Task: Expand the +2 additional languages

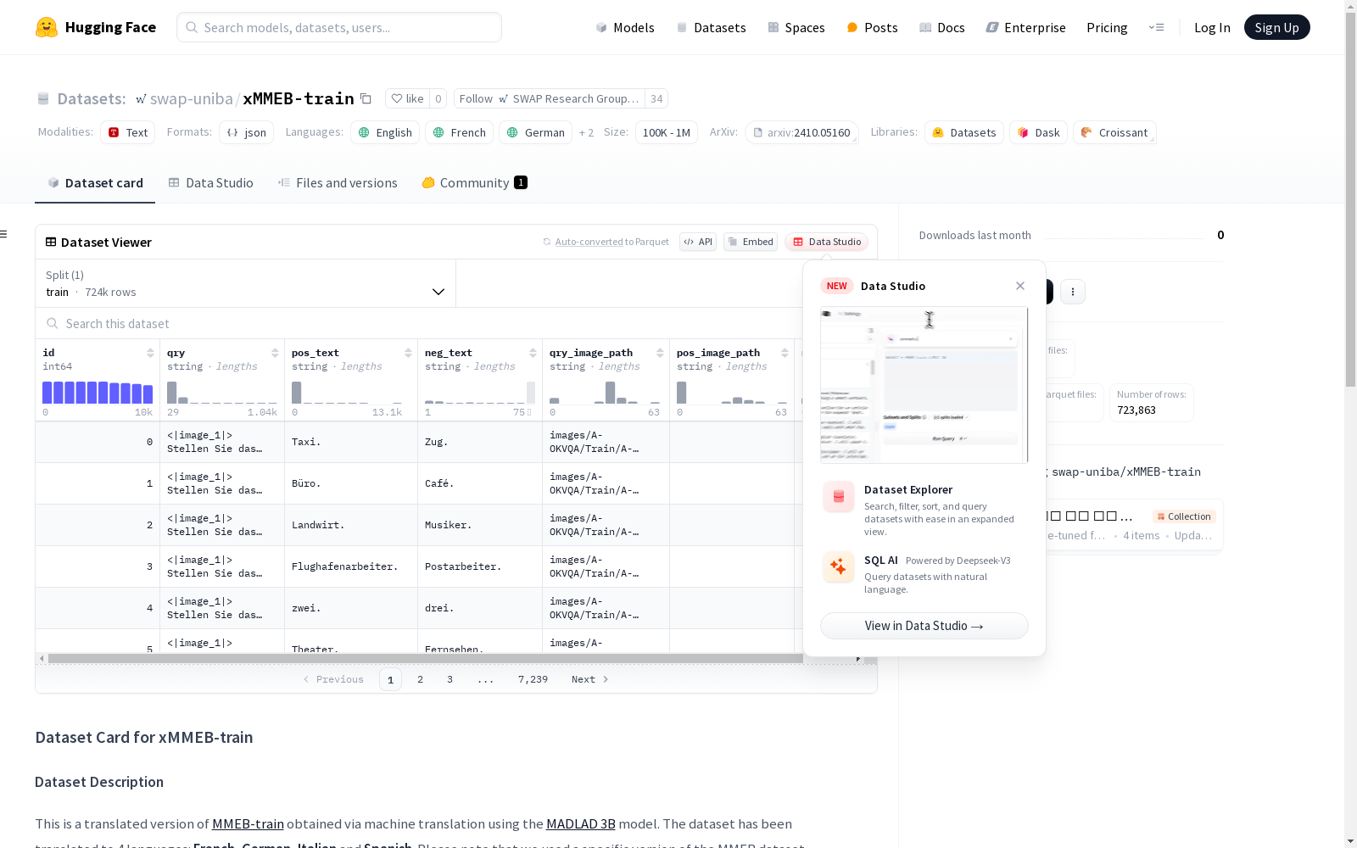Action: pos(586,132)
